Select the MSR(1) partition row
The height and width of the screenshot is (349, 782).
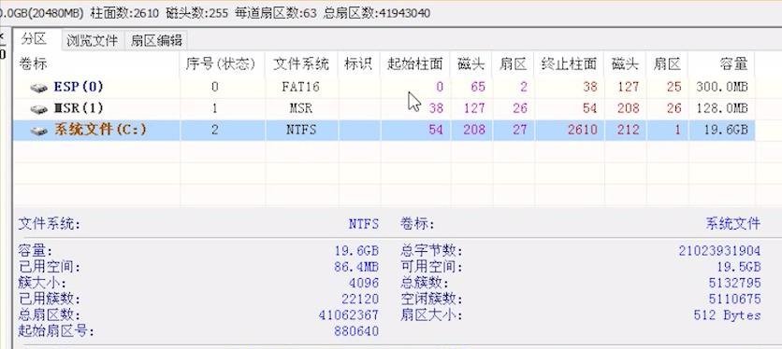[383, 108]
